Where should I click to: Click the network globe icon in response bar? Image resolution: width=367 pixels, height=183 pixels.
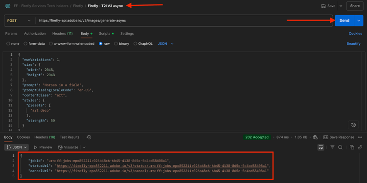click(315, 137)
